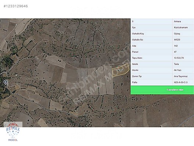194x146 pixels.
Task: Click the Nitelik value Tarla
Action: pos(176,64)
